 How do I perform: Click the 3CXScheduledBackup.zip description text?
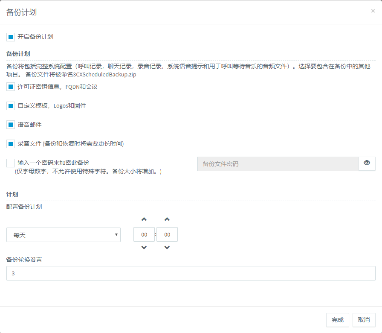(104, 74)
